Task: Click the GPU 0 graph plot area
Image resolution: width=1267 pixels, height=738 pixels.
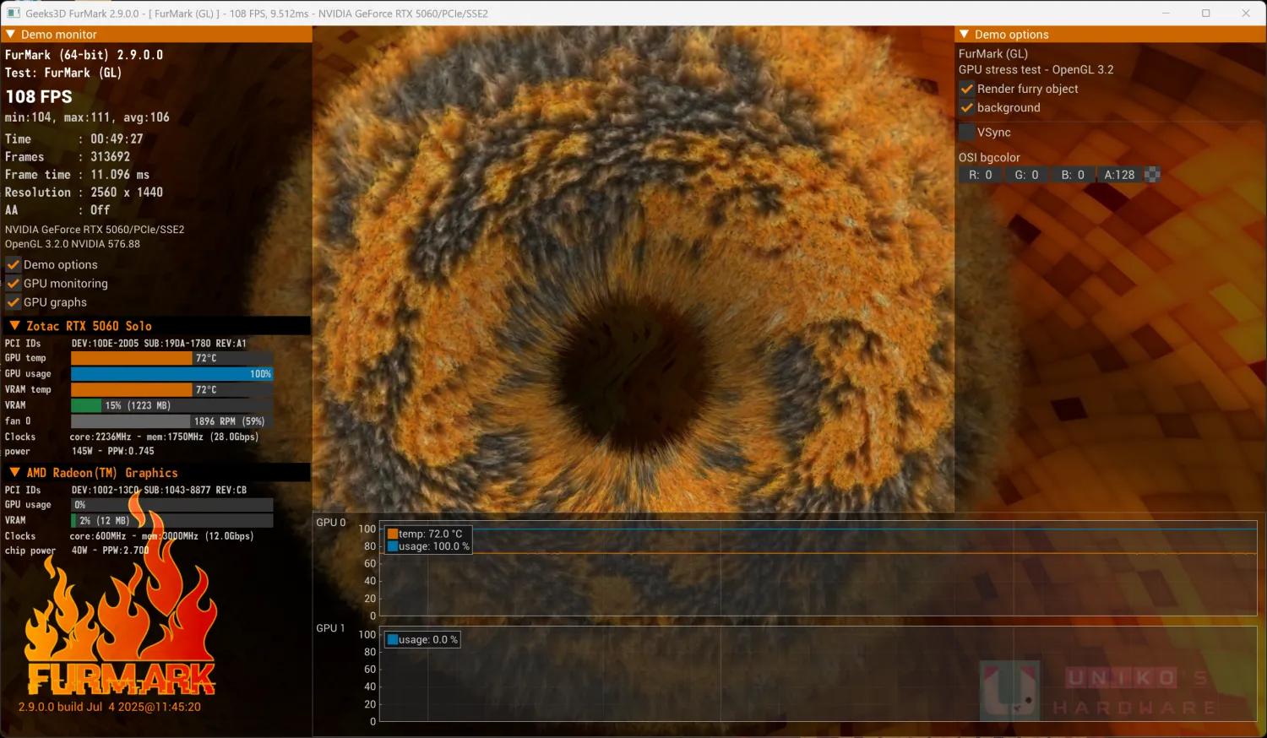Action: pyautogui.click(x=818, y=568)
